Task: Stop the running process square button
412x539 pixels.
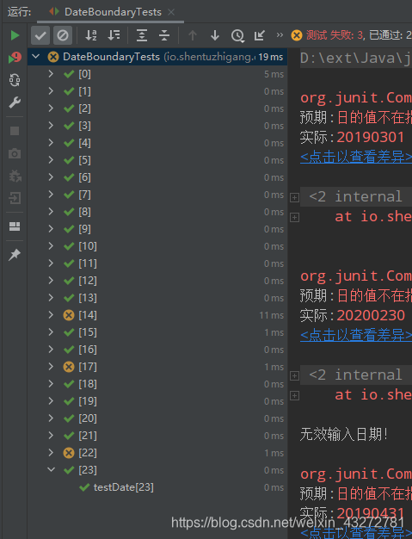Action: coord(15,131)
